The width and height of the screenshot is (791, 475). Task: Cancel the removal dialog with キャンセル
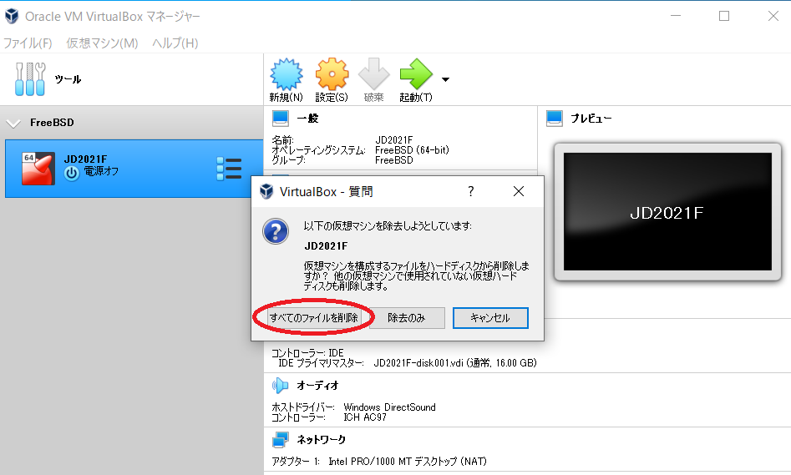pyautogui.click(x=490, y=318)
